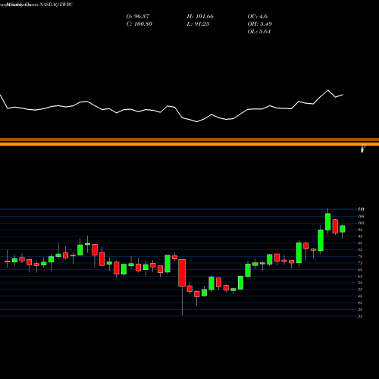Click the OL: 5.61 reading
The width and height of the screenshot is (379, 379).
[259, 32]
